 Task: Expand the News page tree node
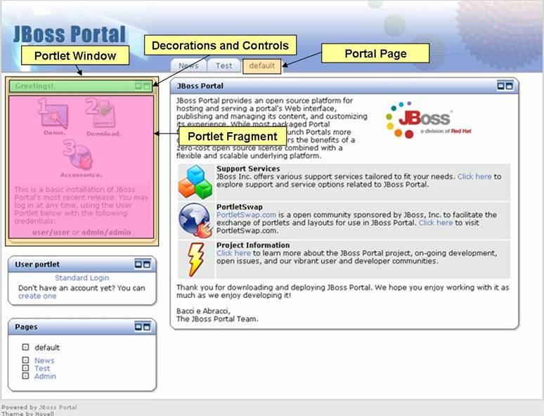25,360
